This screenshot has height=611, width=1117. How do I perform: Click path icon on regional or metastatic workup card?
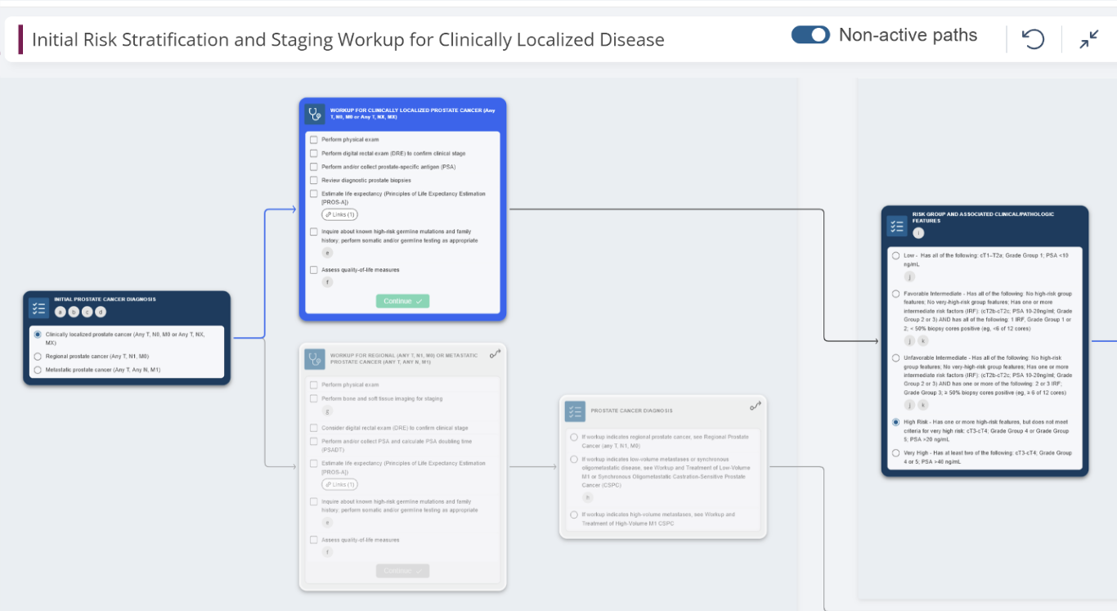pos(495,353)
